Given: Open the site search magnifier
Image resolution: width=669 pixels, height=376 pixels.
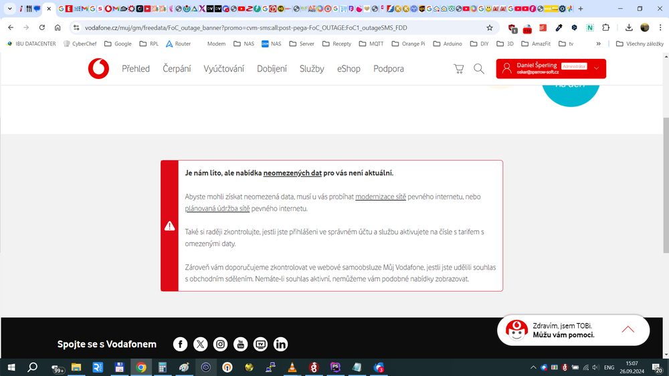Looking at the screenshot, I should pyautogui.click(x=479, y=69).
